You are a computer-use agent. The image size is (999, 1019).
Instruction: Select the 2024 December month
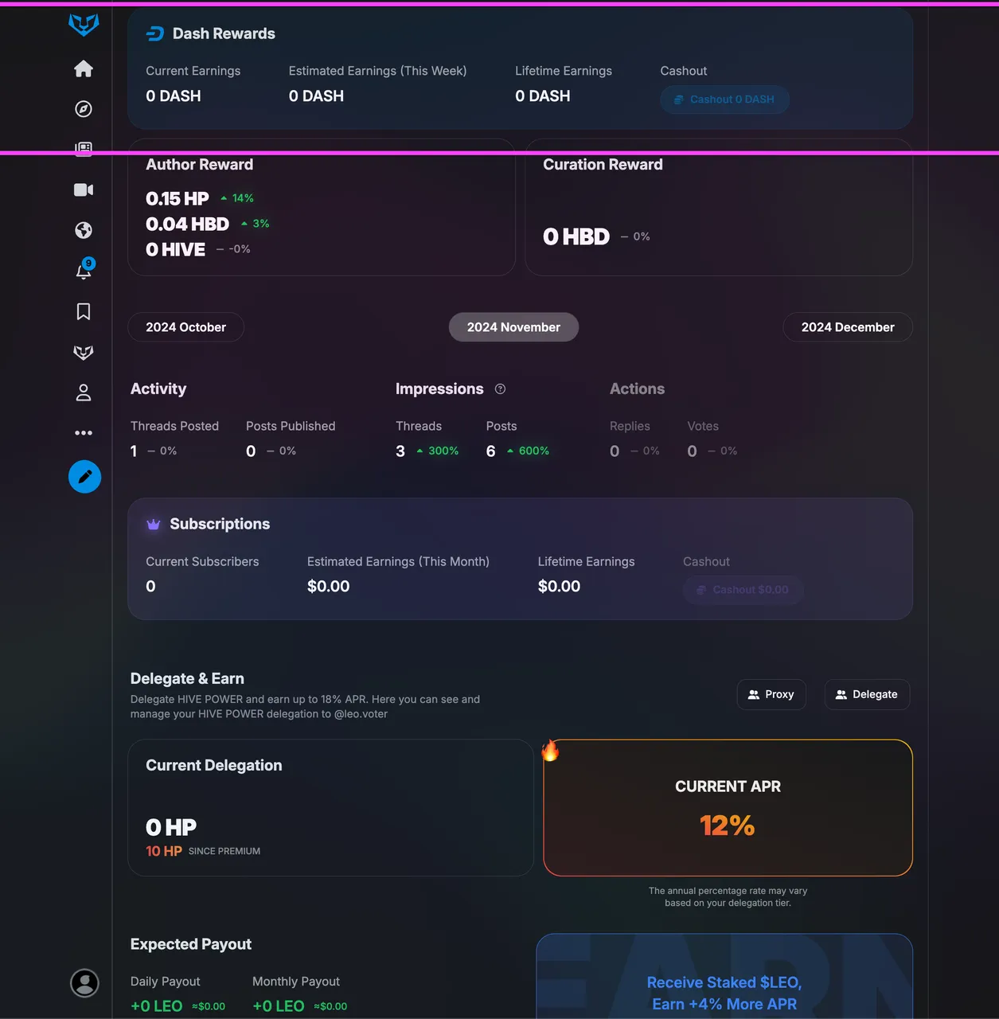848,327
